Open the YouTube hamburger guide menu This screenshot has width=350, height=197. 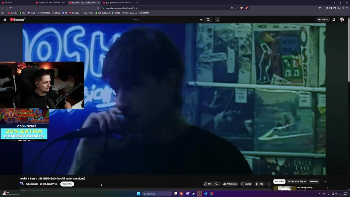(x=5, y=19)
